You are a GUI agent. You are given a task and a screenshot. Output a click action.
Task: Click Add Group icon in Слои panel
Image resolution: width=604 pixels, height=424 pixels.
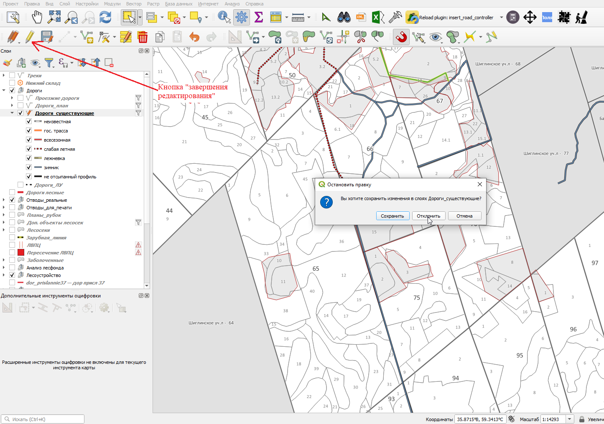coord(21,63)
